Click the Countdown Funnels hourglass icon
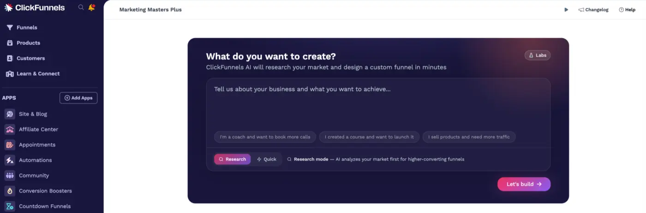 10,206
